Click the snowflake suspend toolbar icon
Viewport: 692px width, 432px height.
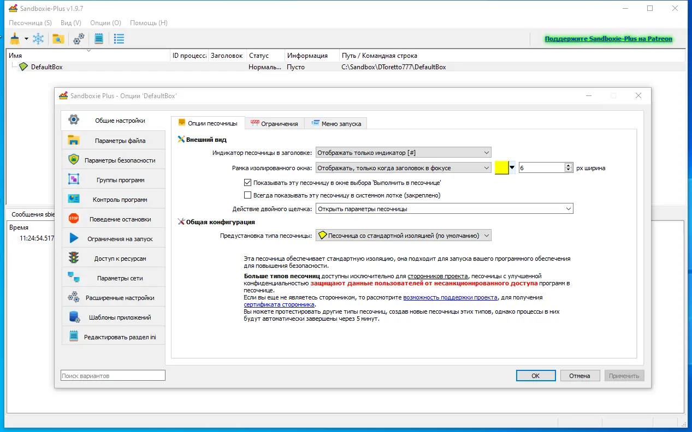click(x=38, y=39)
